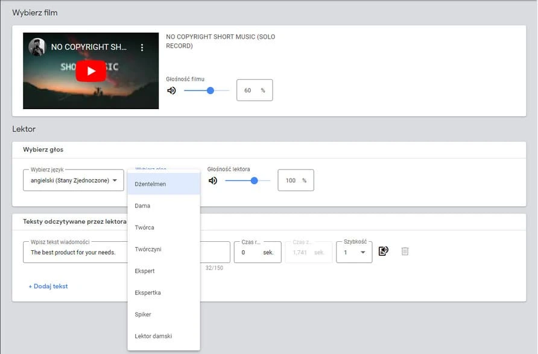
Task: Select Lektor damski voice option
Action: [x=153, y=336]
